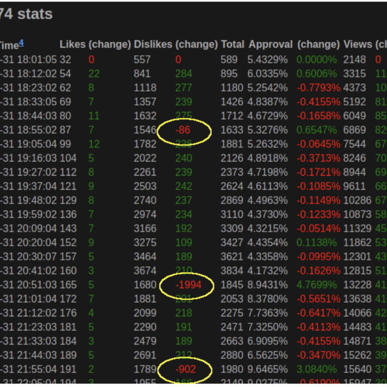Click the 0.0000% approval change value

pyautogui.click(x=316, y=60)
